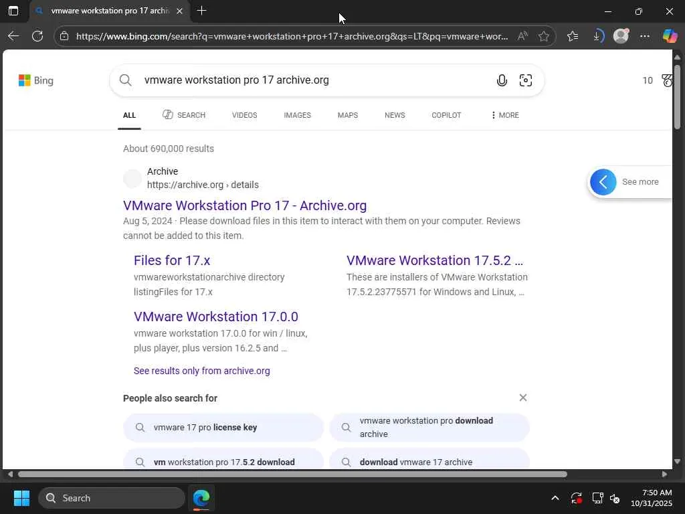Image resolution: width=685 pixels, height=514 pixels.
Task: Open the Copilot sidebar icon
Action: coord(669,36)
